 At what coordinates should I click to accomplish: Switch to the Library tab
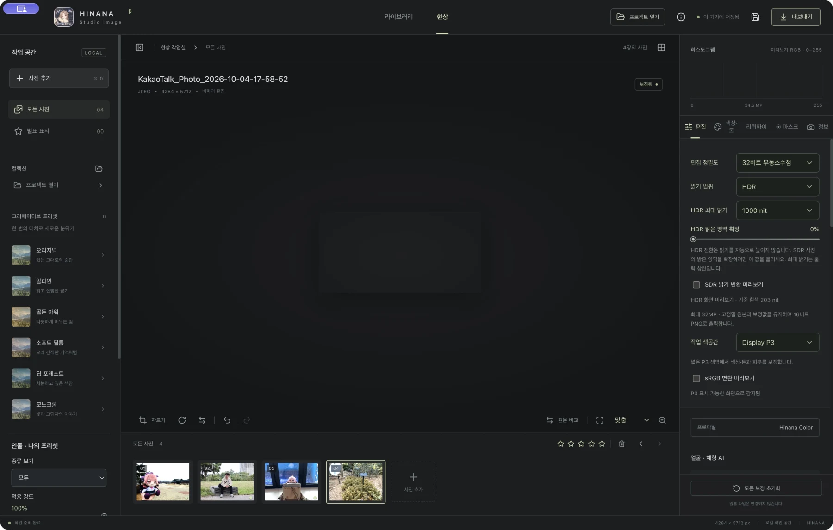[398, 17]
